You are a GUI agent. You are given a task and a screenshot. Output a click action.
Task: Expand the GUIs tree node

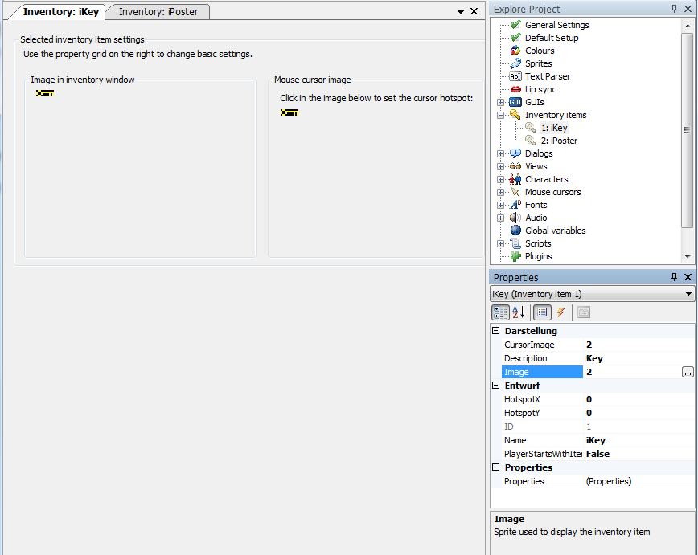click(x=501, y=102)
